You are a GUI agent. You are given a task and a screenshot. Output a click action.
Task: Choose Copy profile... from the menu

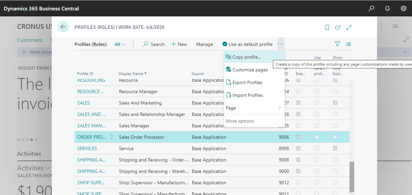point(254,57)
